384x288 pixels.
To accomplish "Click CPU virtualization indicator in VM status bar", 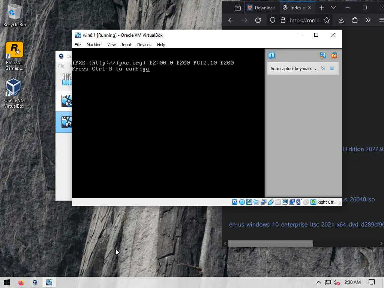I will tap(299, 202).
